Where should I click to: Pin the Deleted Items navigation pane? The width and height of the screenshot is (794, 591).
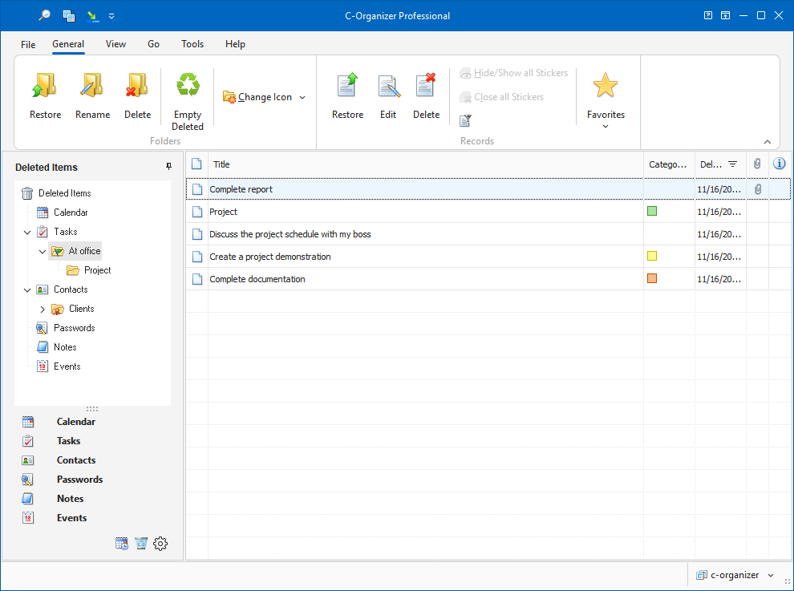pyautogui.click(x=168, y=167)
